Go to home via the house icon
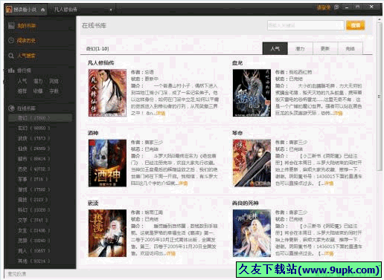 point(43,10)
